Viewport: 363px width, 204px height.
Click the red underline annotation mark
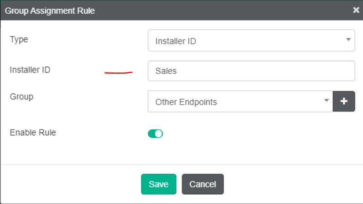click(118, 73)
